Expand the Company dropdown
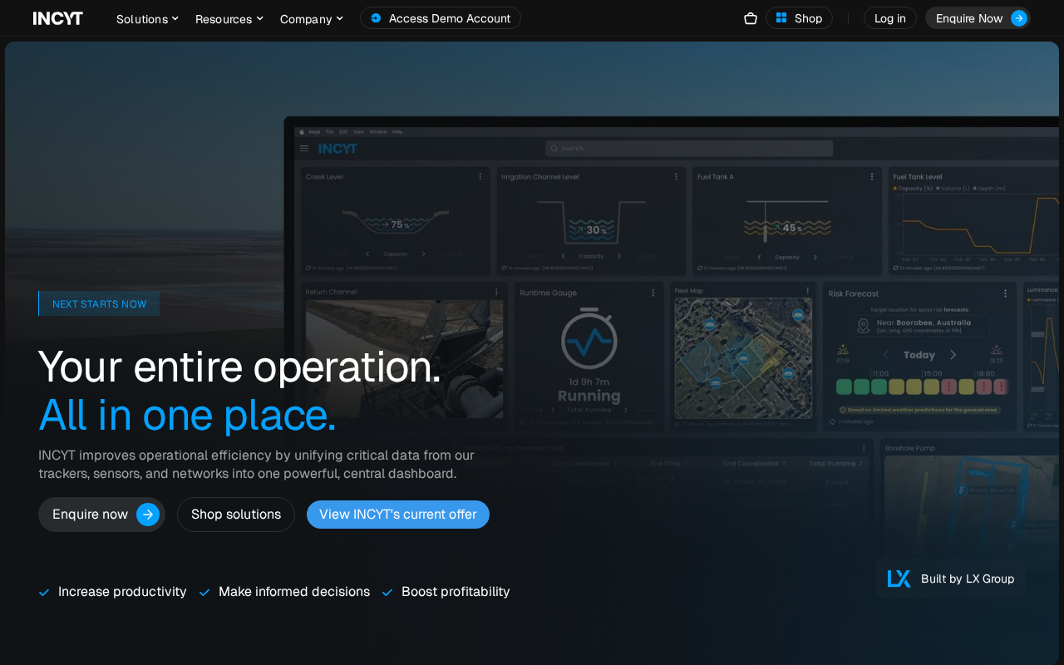Viewport: 1064px width, 665px height. pos(312,18)
